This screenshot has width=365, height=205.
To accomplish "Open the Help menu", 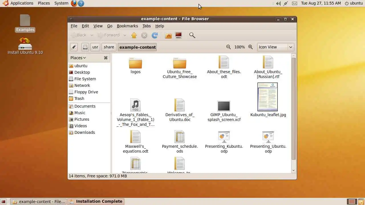I will tap(160, 26).
